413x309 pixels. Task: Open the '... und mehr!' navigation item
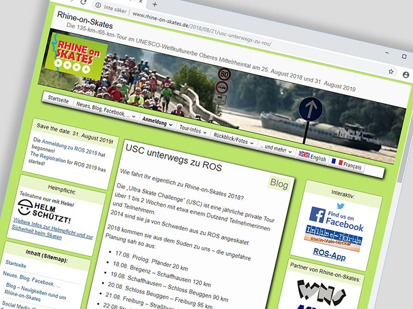(273, 148)
